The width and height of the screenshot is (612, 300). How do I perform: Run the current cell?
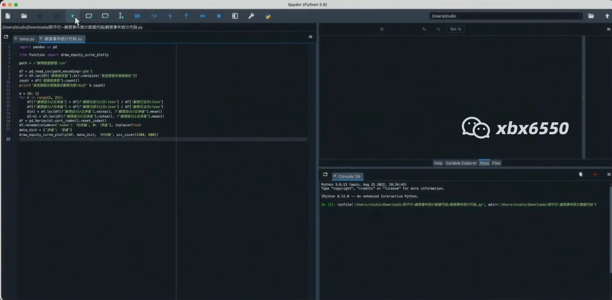coord(89,16)
